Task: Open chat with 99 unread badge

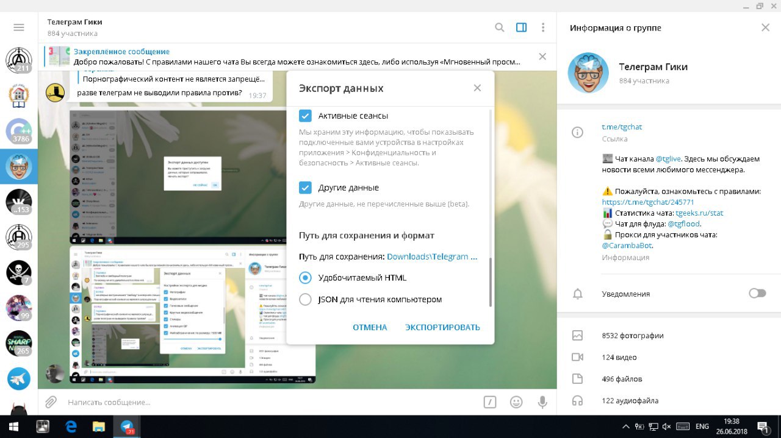Action: click(18, 308)
